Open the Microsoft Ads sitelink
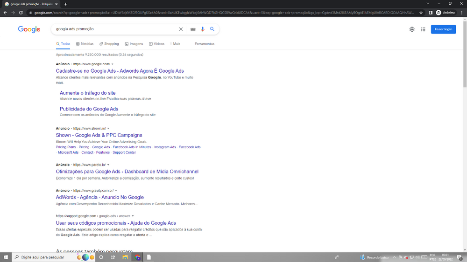The image size is (467, 262). (68, 152)
